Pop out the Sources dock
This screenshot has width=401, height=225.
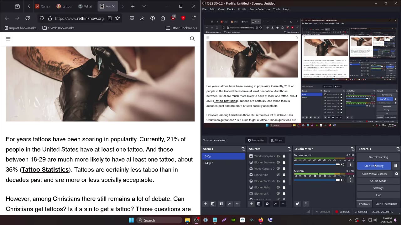tap(289, 149)
